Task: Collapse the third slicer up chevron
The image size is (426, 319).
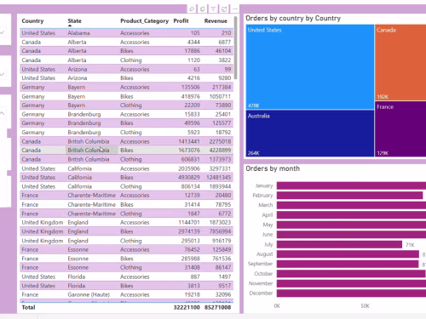Action: click(x=3, y=113)
